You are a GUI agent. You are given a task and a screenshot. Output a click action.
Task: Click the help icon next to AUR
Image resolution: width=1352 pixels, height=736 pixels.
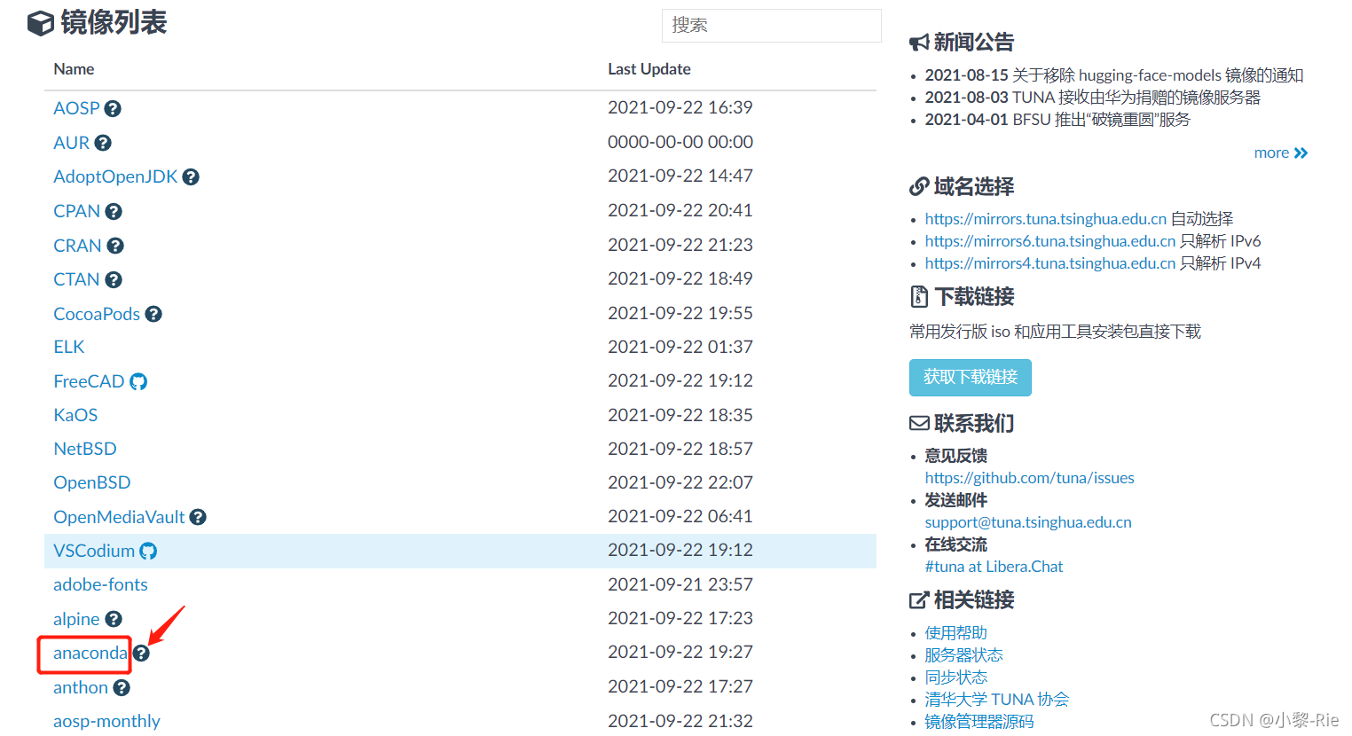point(103,143)
